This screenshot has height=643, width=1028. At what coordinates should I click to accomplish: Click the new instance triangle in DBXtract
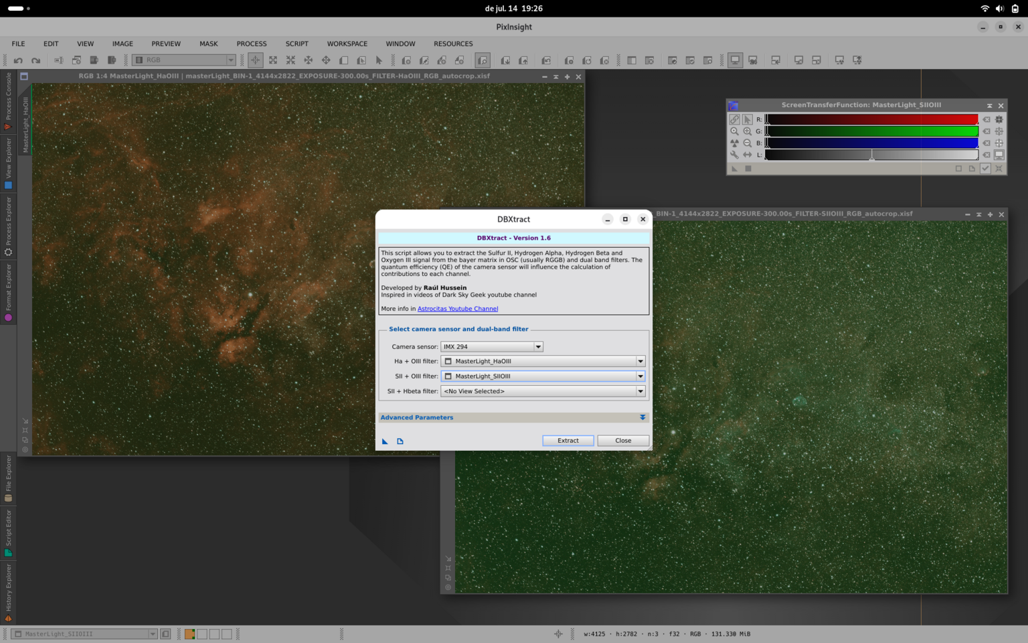click(385, 441)
